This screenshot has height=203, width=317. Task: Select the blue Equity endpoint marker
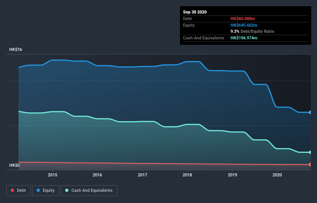pos(310,112)
